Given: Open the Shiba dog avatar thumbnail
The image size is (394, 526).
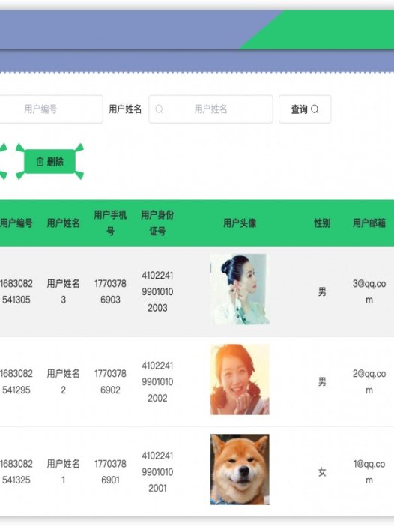Looking at the screenshot, I should 240,469.
